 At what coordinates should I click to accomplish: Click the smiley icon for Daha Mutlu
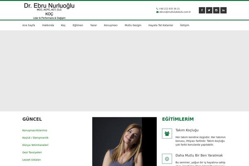[167, 159]
